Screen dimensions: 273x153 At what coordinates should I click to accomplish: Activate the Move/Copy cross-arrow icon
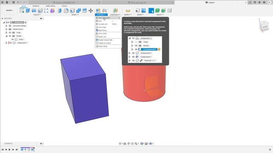[x=90, y=11]
